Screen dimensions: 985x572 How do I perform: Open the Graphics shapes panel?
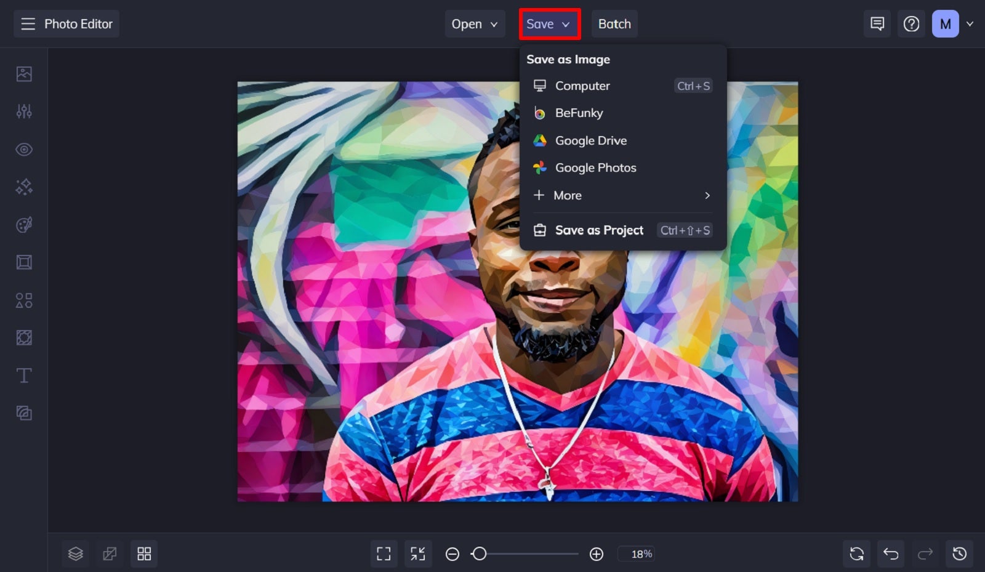[x=24, y=300]
